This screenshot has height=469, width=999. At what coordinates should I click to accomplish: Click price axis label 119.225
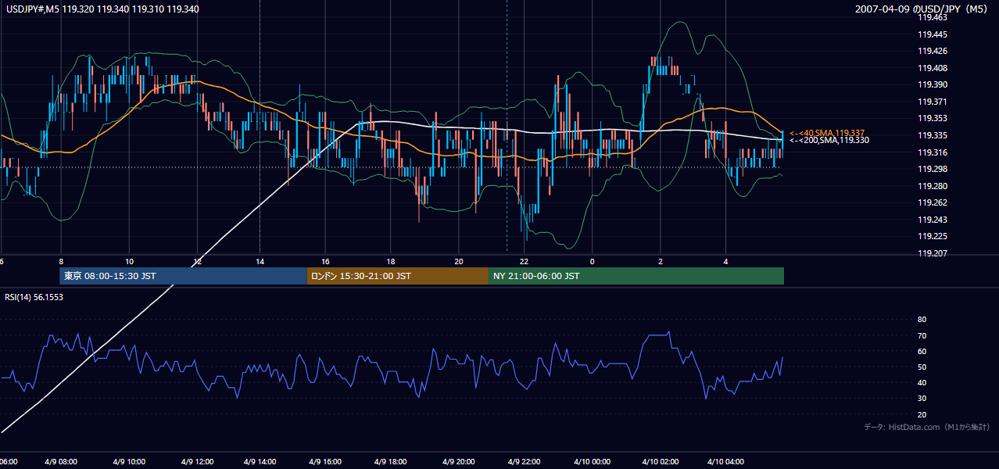click(x=933, y=236)
